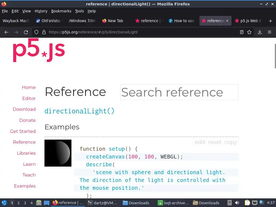Switch to the lxqt-archiver taskbar window
Image resolution: width=276 pixels, height=207 pixels.
click(173, 203)
